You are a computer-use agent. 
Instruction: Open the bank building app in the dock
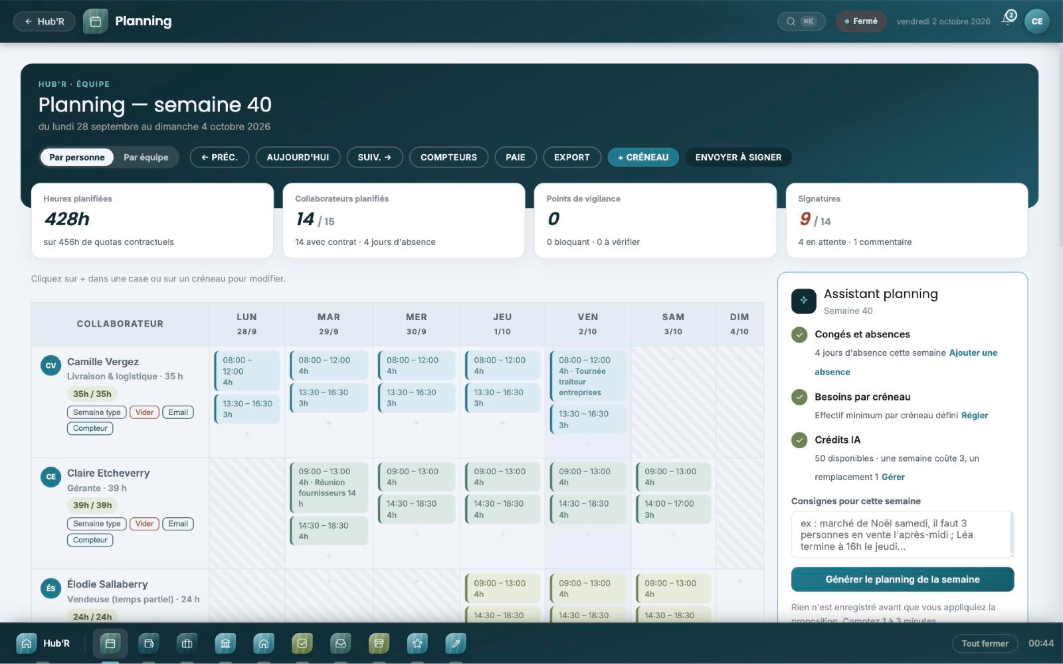225,643
